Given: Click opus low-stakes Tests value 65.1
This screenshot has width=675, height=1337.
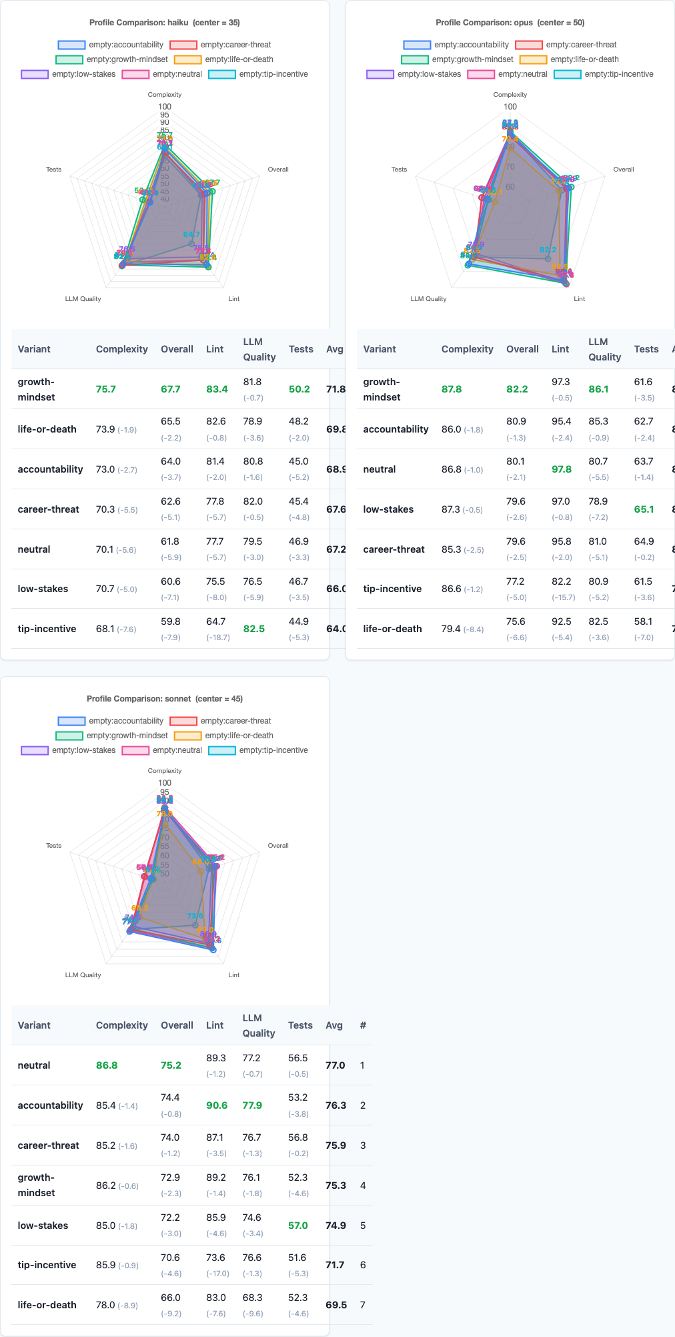Looking at the screenshot, I should pyautogui.click(x=644, y=509).
